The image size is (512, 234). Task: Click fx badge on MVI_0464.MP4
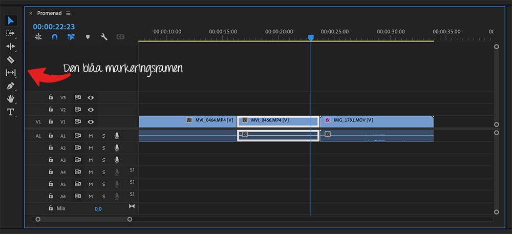coord(189,120)
